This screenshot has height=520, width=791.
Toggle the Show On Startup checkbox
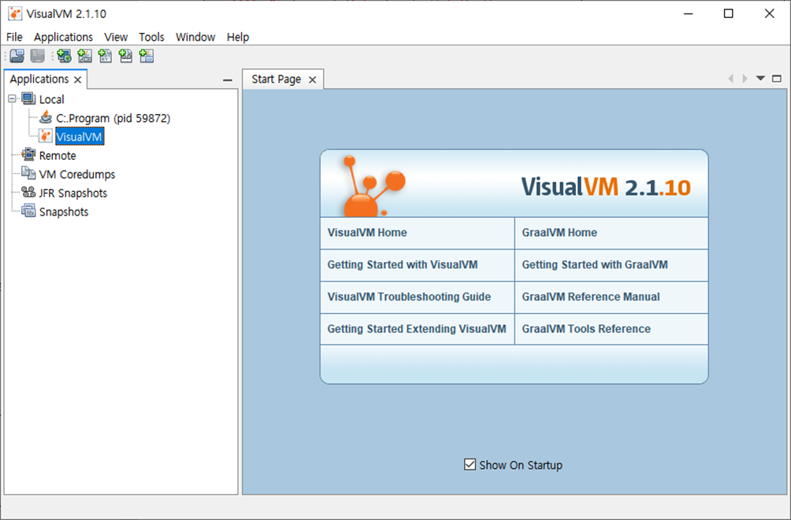click(470, 465)
